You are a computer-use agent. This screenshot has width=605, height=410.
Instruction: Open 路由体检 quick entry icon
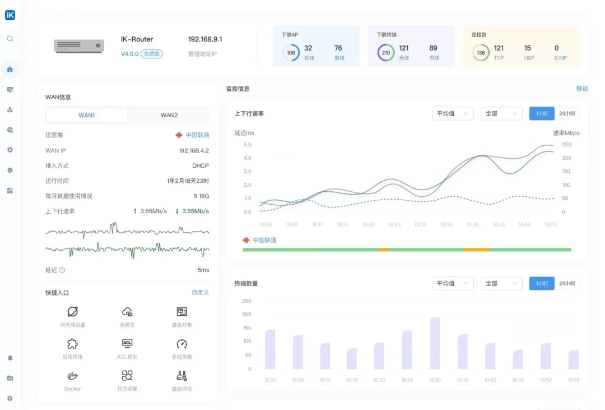(182, 376)
